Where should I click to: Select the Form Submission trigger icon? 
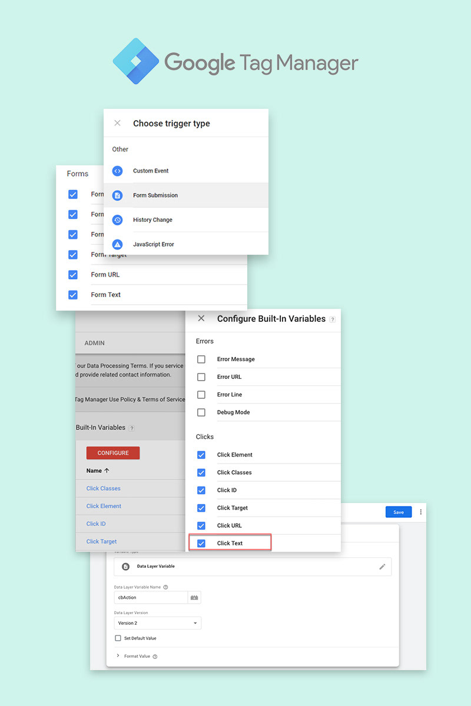117,195
